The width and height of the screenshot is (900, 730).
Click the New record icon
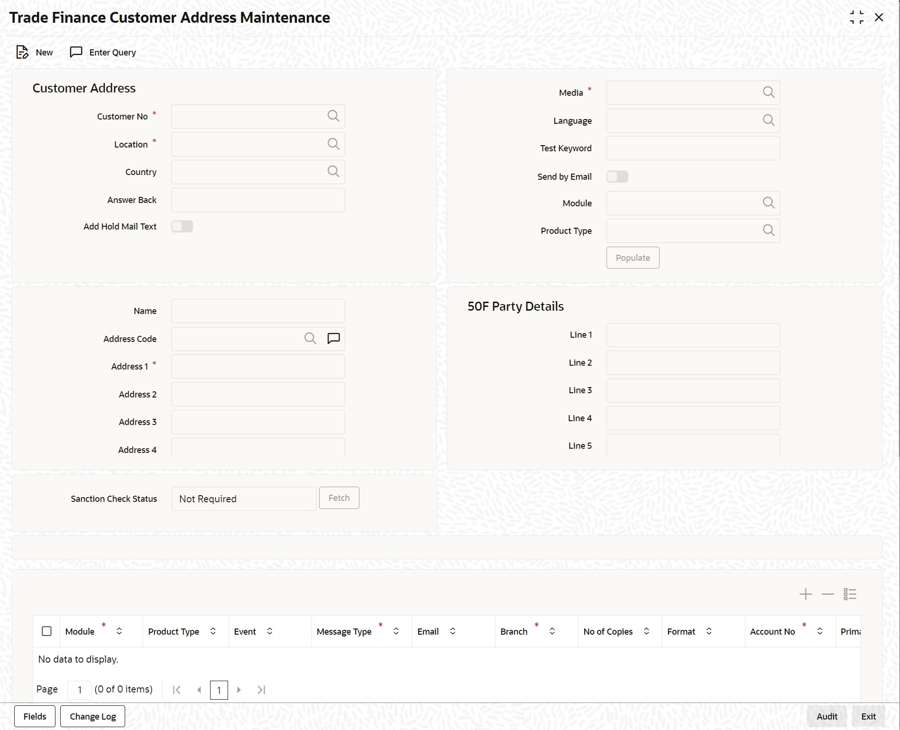22,52
